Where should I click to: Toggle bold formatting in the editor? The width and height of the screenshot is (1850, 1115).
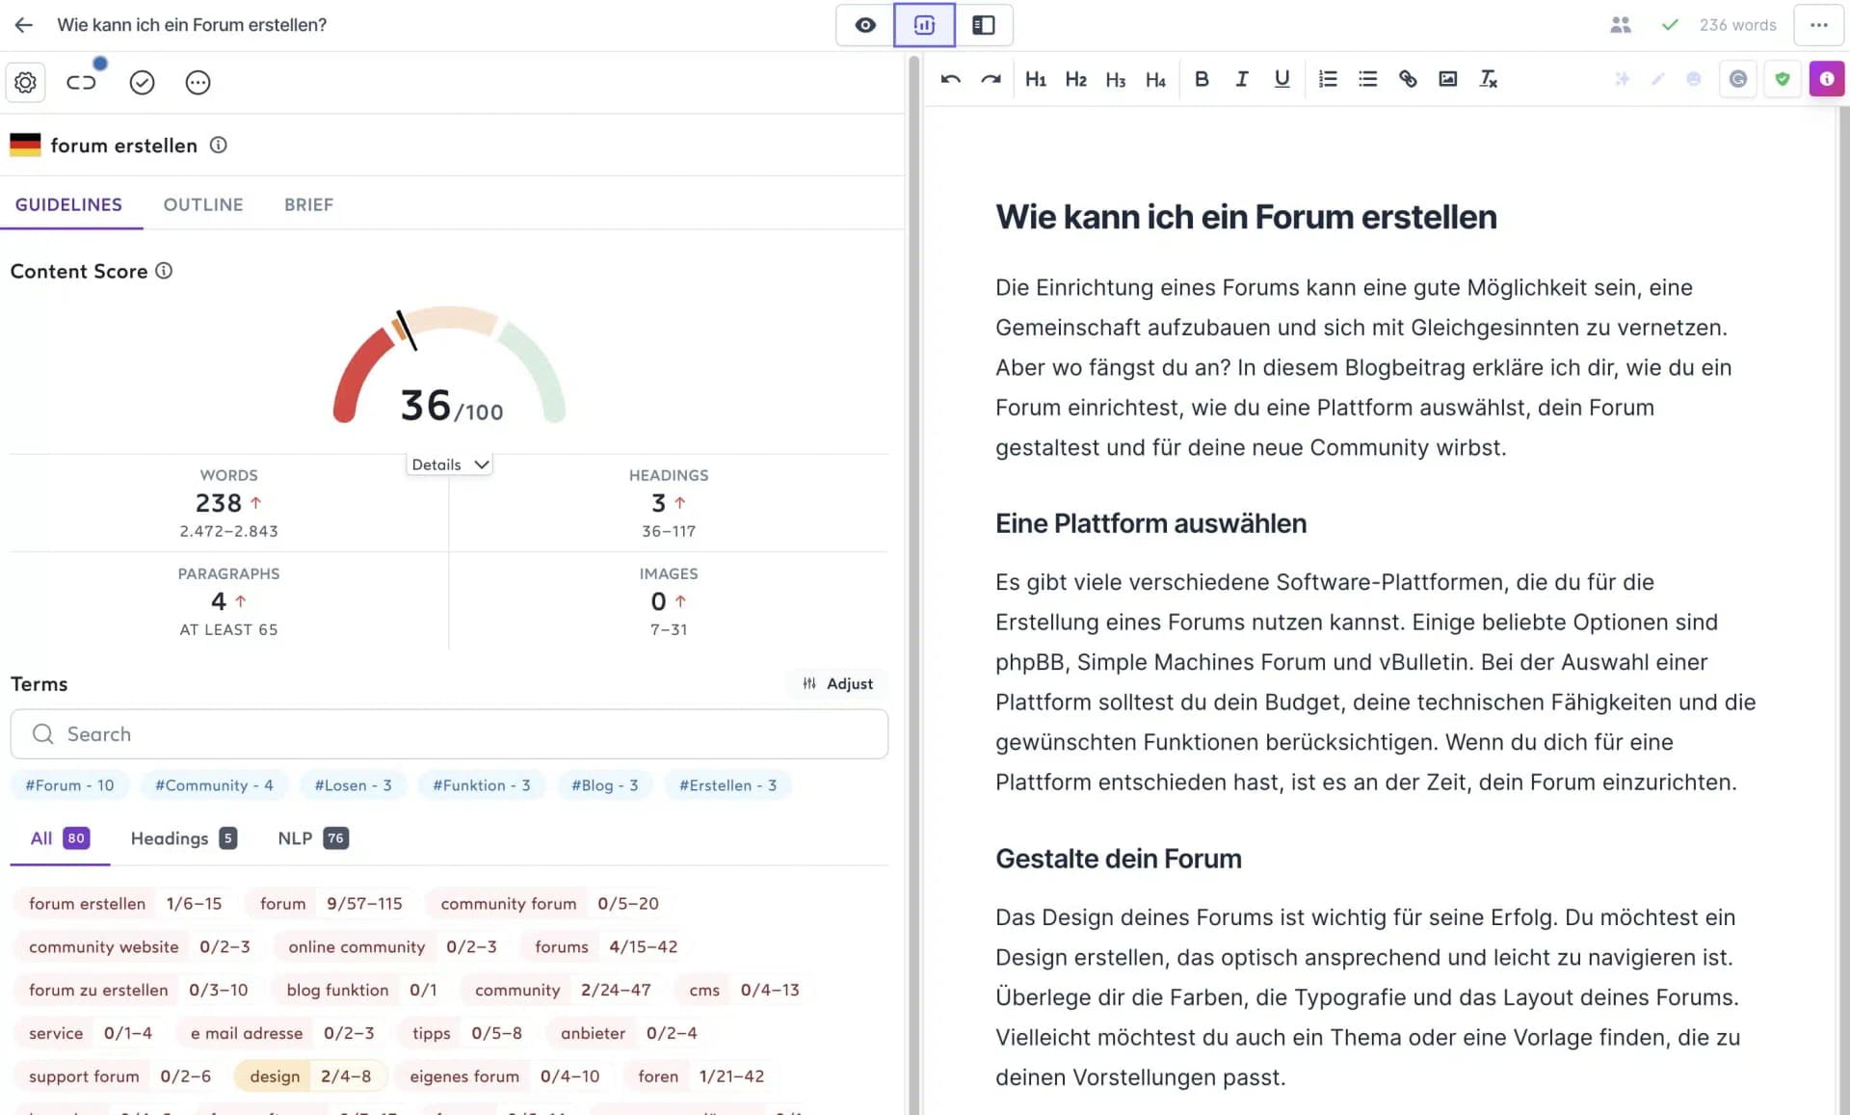pyautogui.click(x=1202, y=79)
